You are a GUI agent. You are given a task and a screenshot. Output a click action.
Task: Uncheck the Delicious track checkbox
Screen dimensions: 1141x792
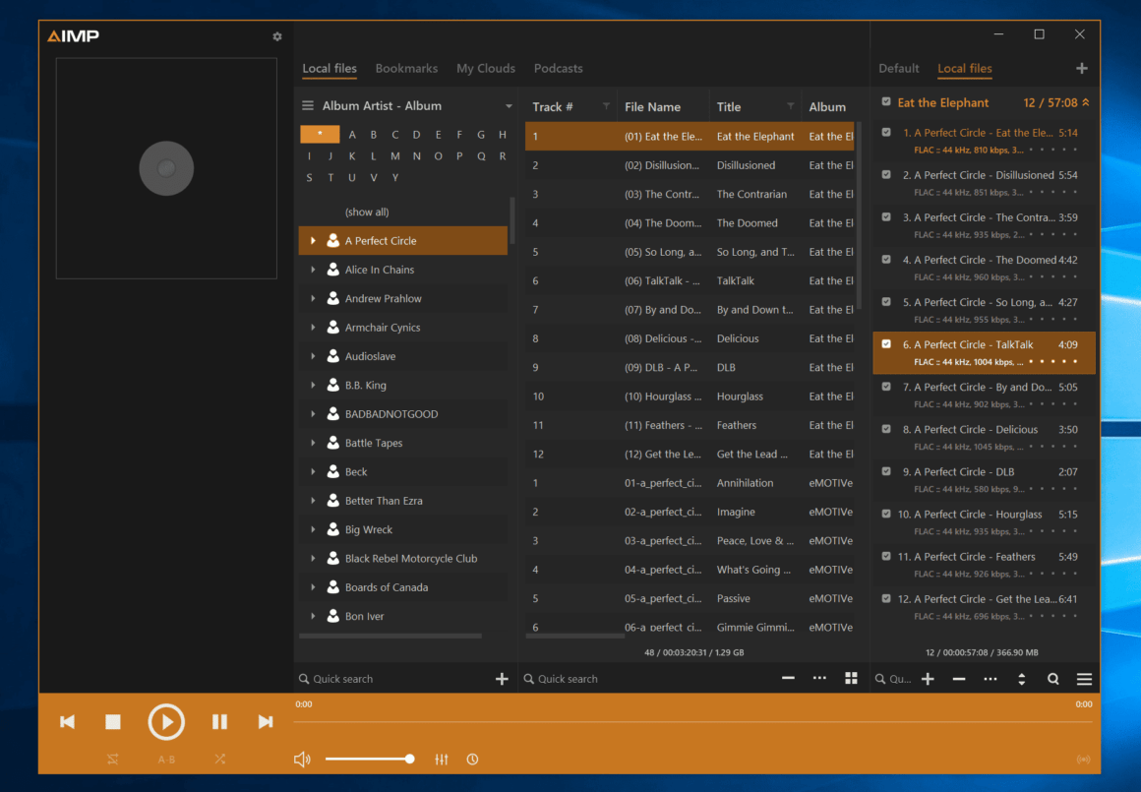[884, 429]
